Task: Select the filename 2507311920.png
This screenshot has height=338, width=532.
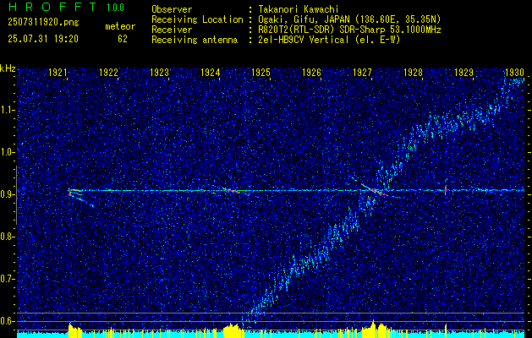Action: [43, 22]
